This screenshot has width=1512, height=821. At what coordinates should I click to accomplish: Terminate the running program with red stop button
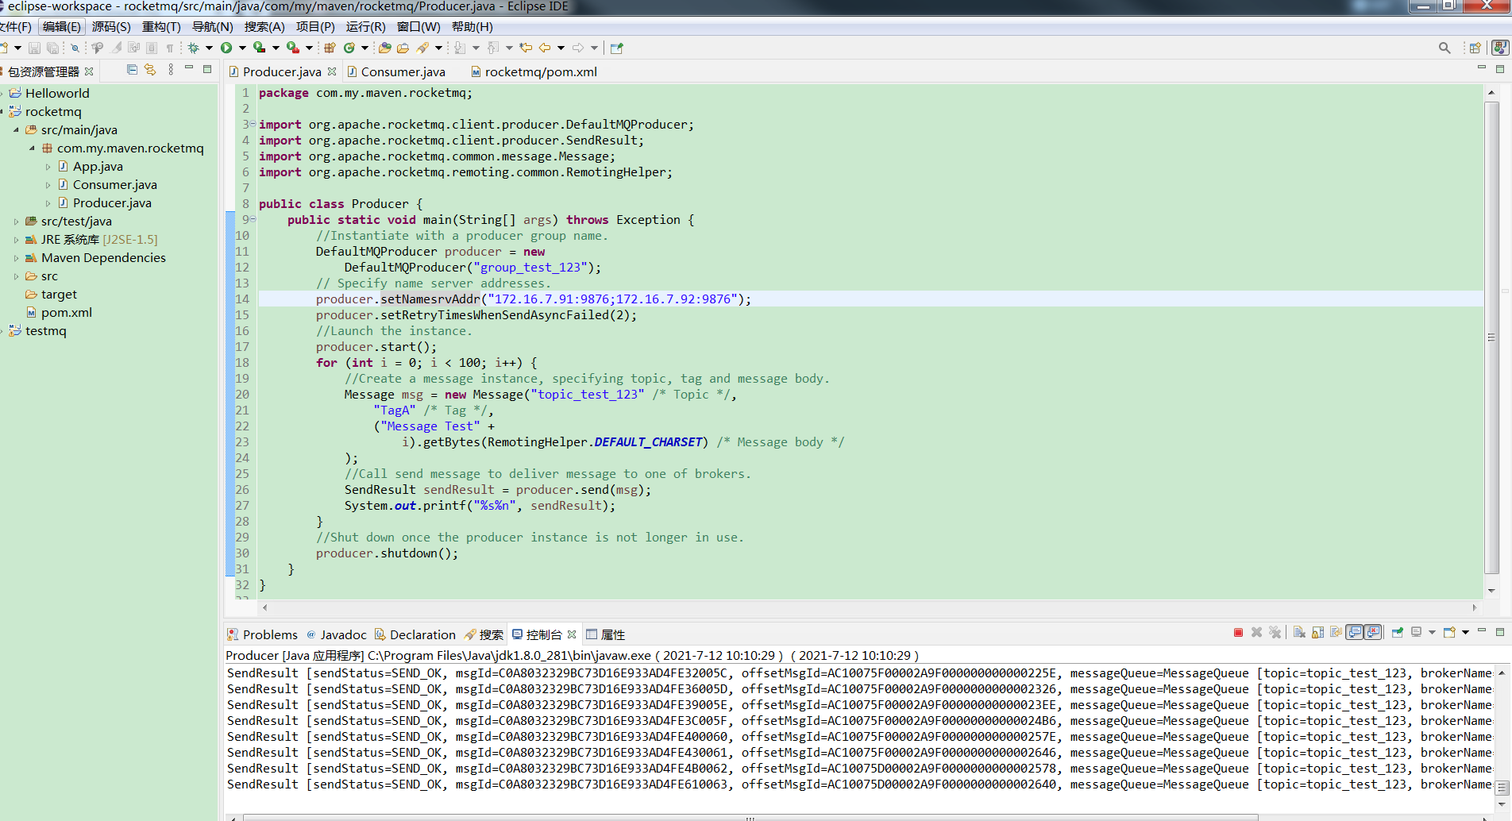pos(1238,633)
